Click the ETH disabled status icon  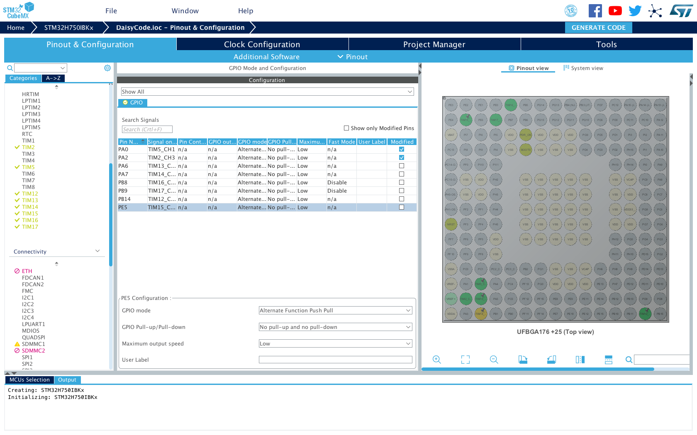coord(17,271)
